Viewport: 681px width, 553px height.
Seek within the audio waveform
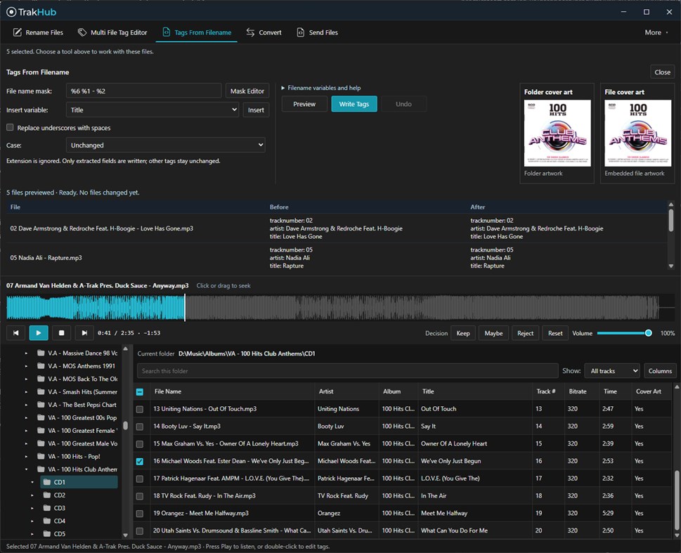340,308
